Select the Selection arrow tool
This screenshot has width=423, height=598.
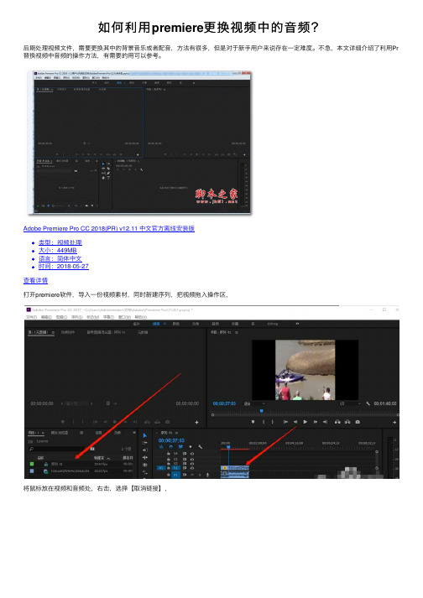click(145, 435)
